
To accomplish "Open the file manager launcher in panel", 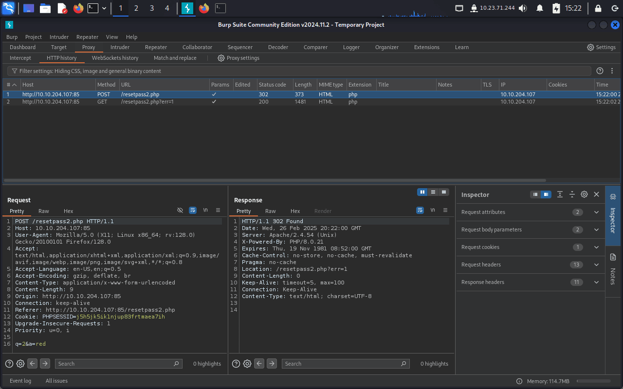I will click(x=45, y=8).
